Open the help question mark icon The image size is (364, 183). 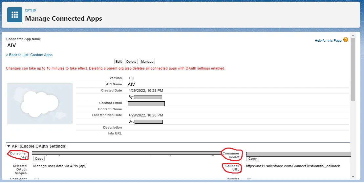click(346, 40)
